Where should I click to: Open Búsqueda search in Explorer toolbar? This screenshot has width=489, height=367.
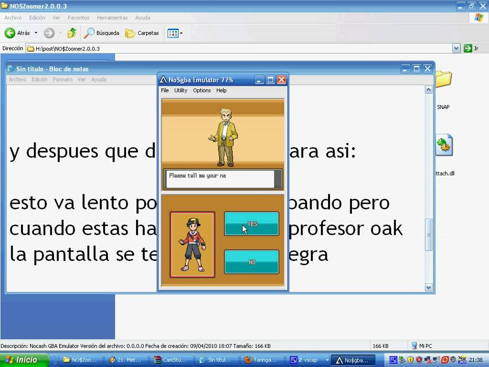coord(101,33)
